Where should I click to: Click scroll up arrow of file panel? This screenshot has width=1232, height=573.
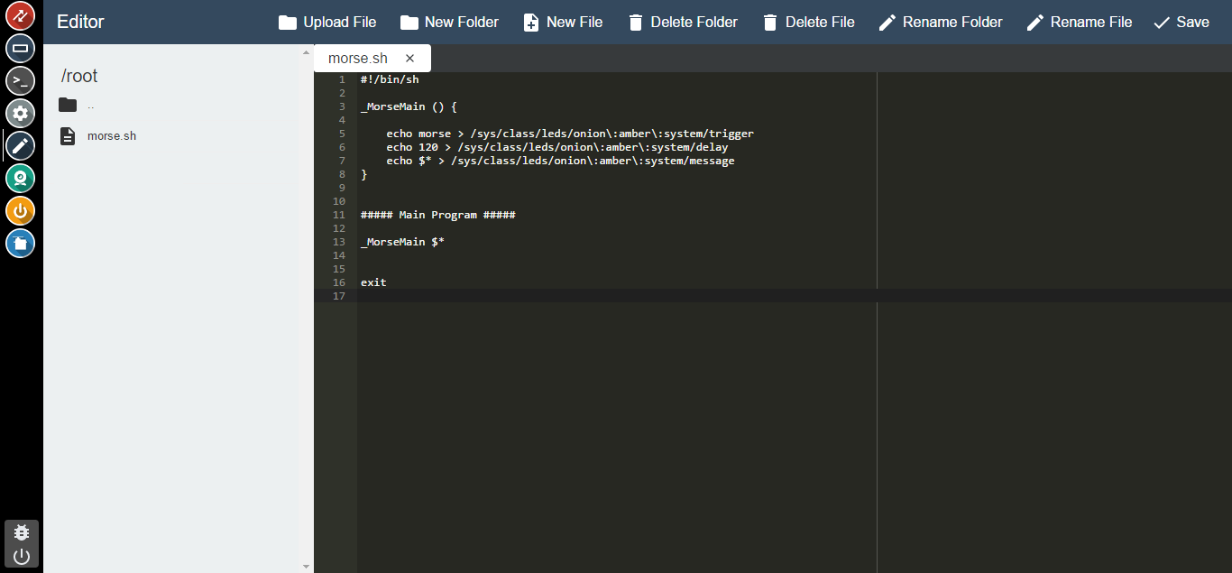[306, 51]
